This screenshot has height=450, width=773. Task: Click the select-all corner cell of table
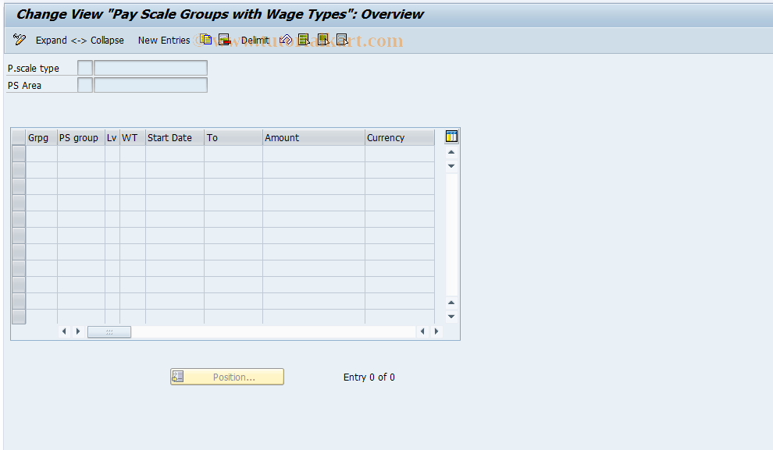point(19,138)
